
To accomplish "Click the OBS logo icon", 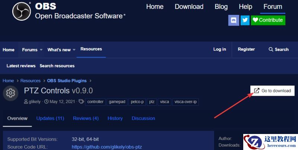I will coord(22,11).
